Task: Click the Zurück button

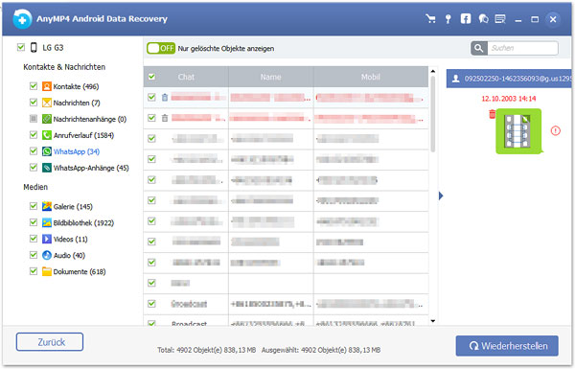Action: tap(50, 342)
